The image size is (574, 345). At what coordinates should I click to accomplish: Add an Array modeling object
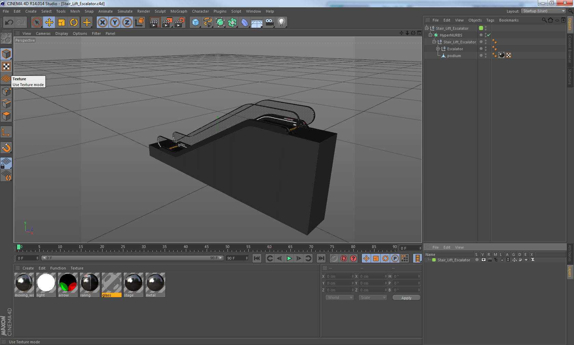[x=232, y=23]
